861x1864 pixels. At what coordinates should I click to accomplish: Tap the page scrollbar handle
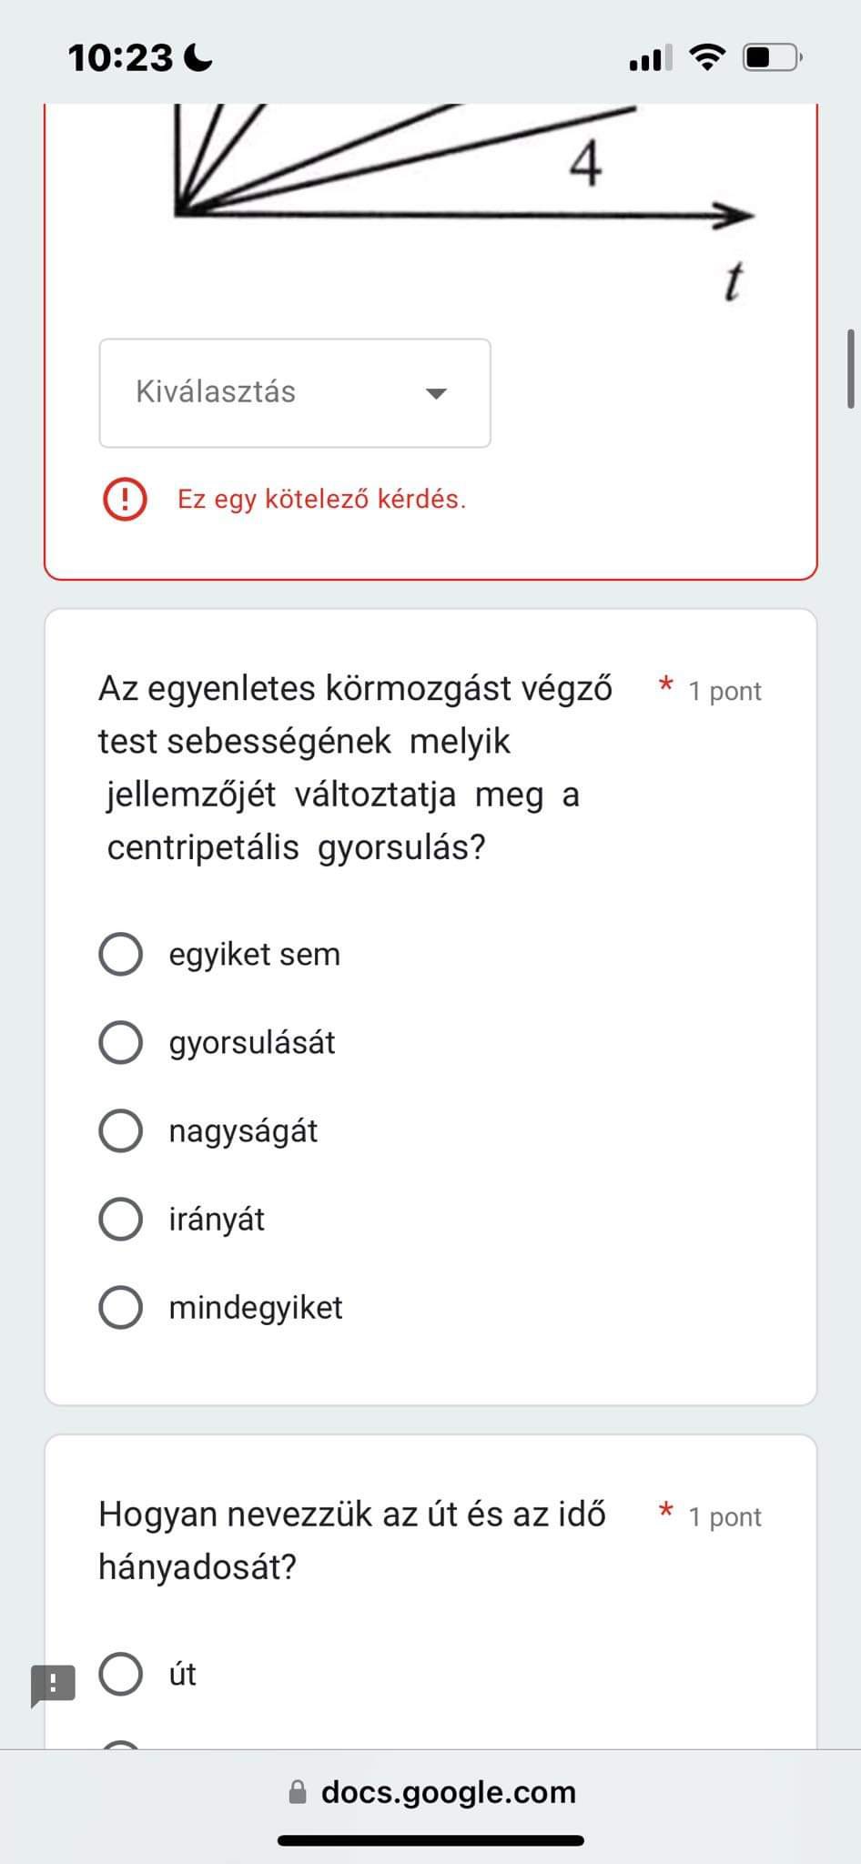pos(851,369)
